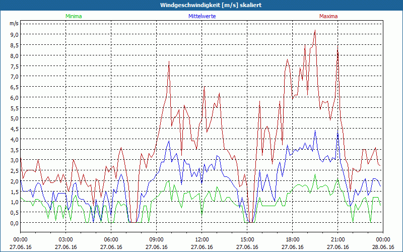Click the 12:00 time axis label
The width and height of the screenshot is (403, 252).
pyautogui.click(x=202, y=240)
